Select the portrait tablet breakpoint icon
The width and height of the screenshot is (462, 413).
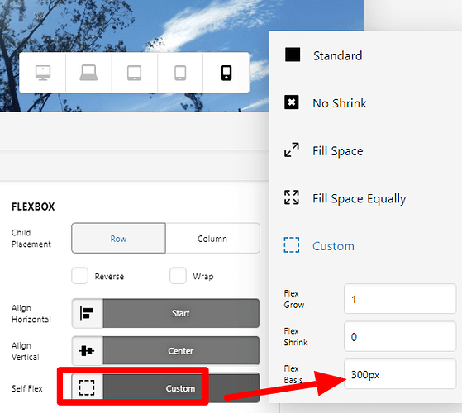[x=180, y=73]
